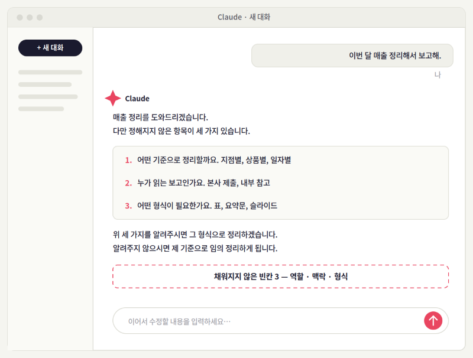The image size is (473, 358).
Task: Click the user message 이번 달 매출 정리해서 보고해
Action: [x=352, y=56]
